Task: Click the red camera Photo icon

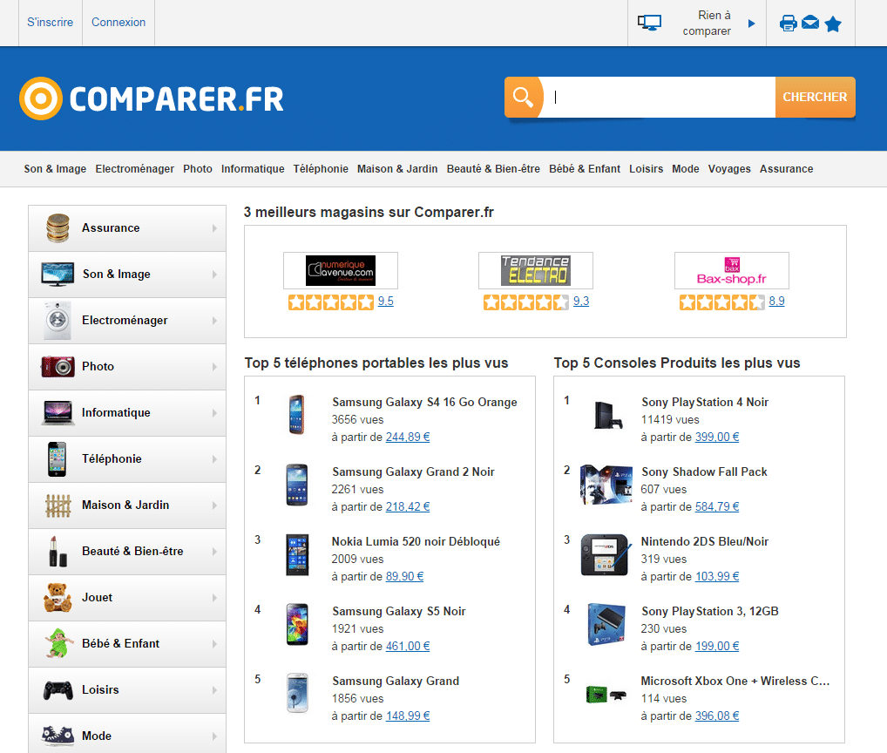Action: click(58, 367)
